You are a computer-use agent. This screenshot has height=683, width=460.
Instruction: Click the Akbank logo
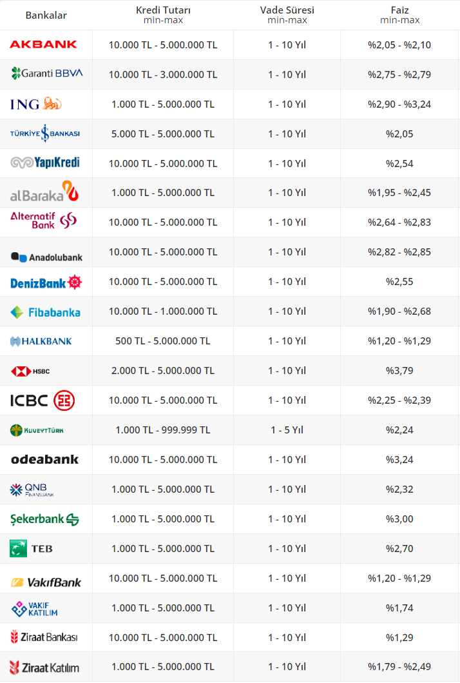tap(43, 45)
